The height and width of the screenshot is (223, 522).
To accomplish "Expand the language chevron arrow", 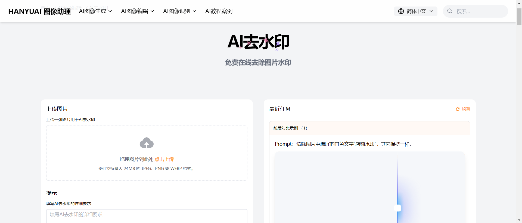I will [431, 11].
